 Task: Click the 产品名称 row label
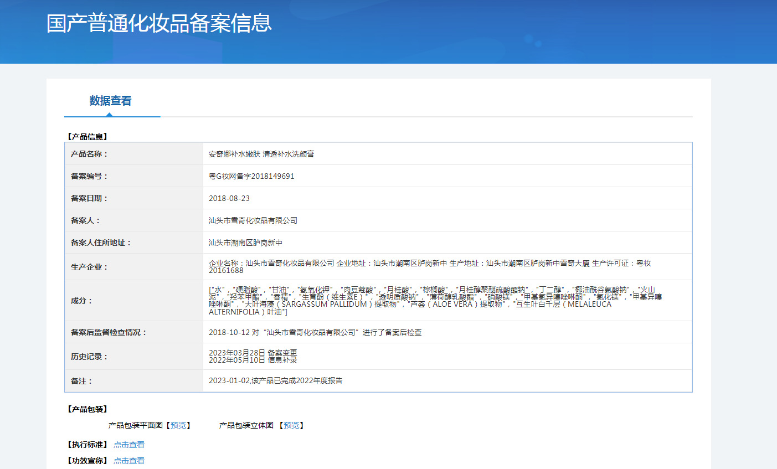tap(89, 154)
